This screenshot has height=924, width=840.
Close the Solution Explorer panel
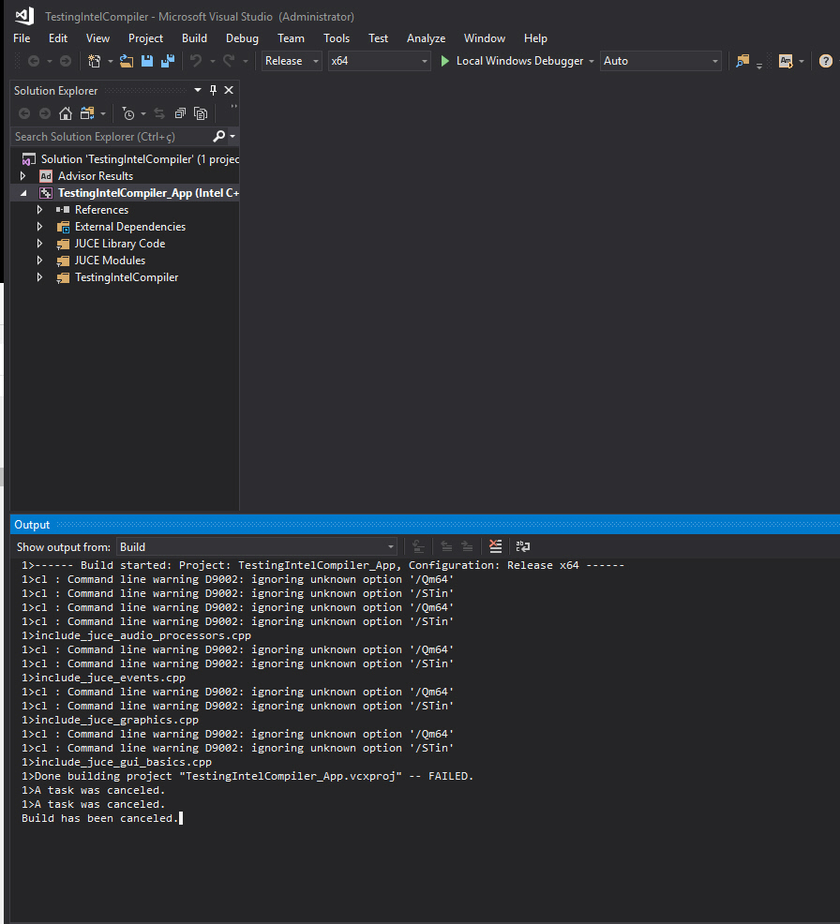pyautogui.click(x=229, y=90)
